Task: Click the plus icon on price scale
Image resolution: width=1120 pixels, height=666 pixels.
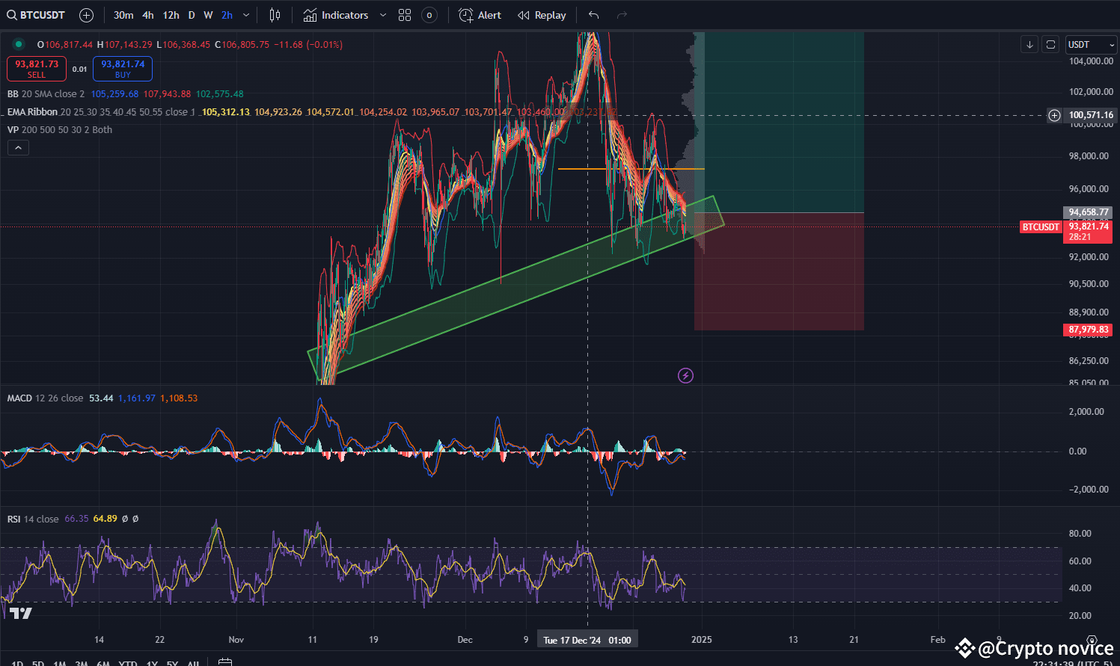Action: [1054, 115]
